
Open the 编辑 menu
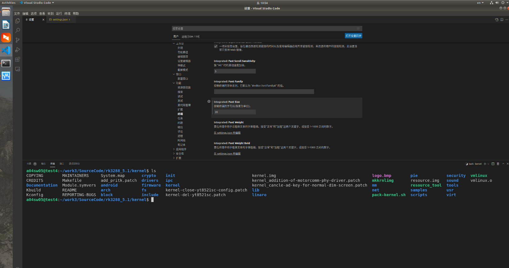pyautogui.click(x=25, y=13)
